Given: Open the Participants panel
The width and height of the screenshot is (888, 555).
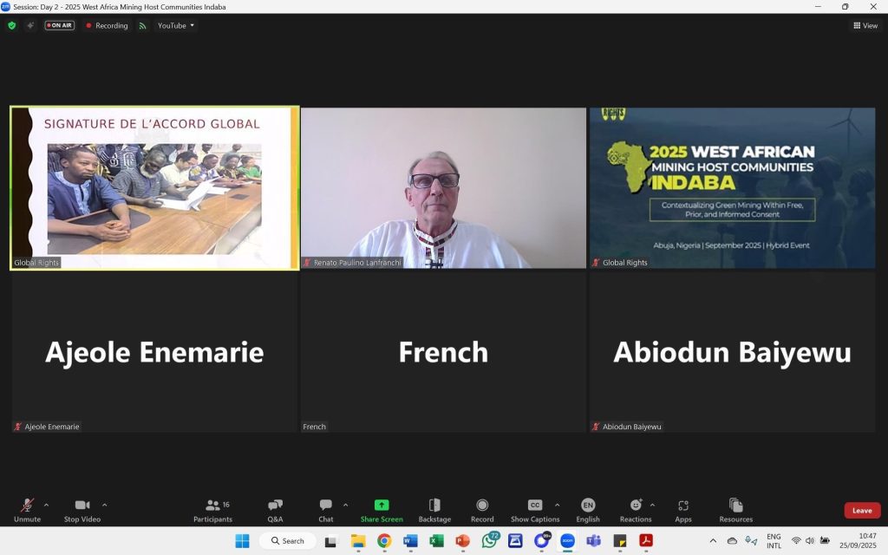Looking at the screenshot, I should (212, 510).
